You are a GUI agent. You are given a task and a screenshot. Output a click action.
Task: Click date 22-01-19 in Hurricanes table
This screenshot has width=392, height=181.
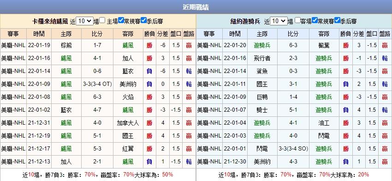click(39, 45)
